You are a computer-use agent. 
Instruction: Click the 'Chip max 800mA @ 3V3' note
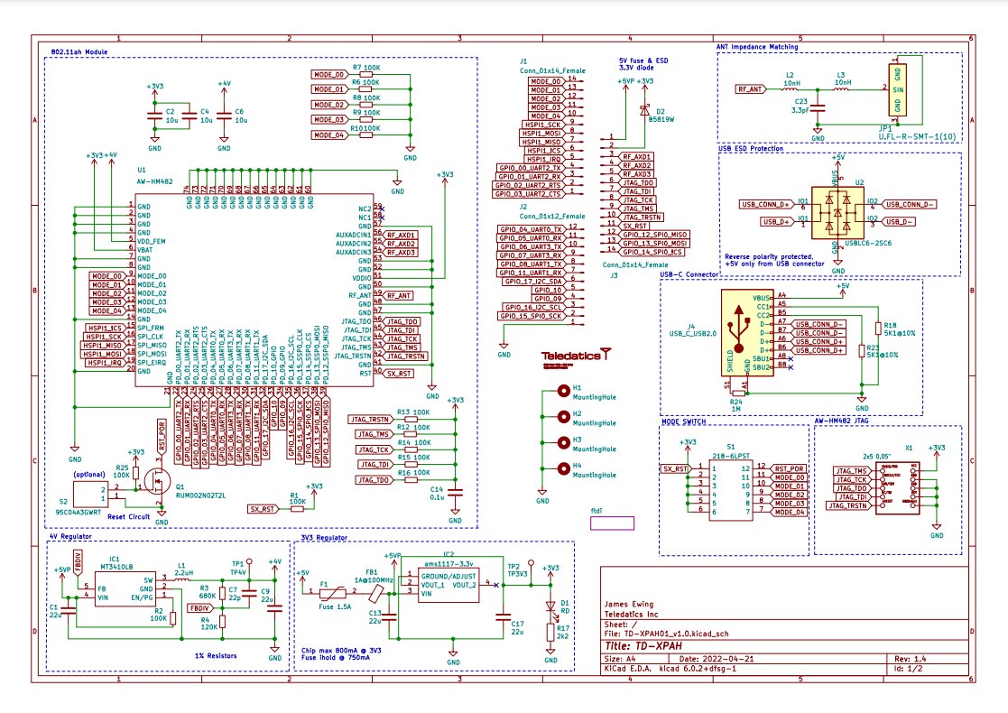pyautogui.click(x=341, y=651)
